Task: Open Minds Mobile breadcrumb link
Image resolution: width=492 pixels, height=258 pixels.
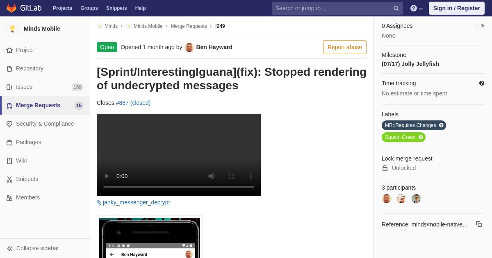Action: [148, 26]
